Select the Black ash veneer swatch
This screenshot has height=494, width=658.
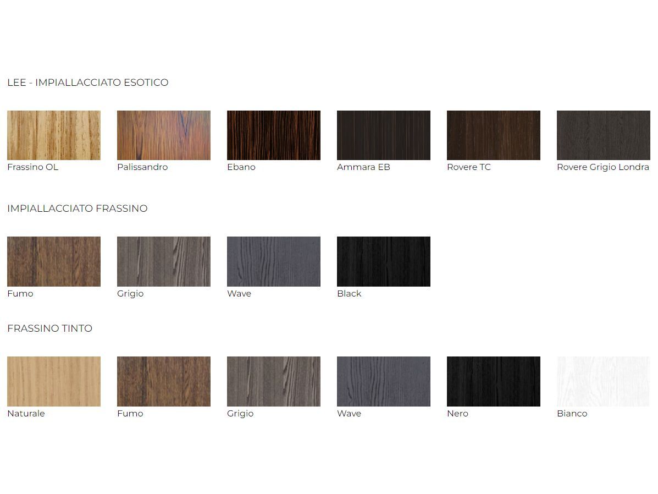(384, 261)
